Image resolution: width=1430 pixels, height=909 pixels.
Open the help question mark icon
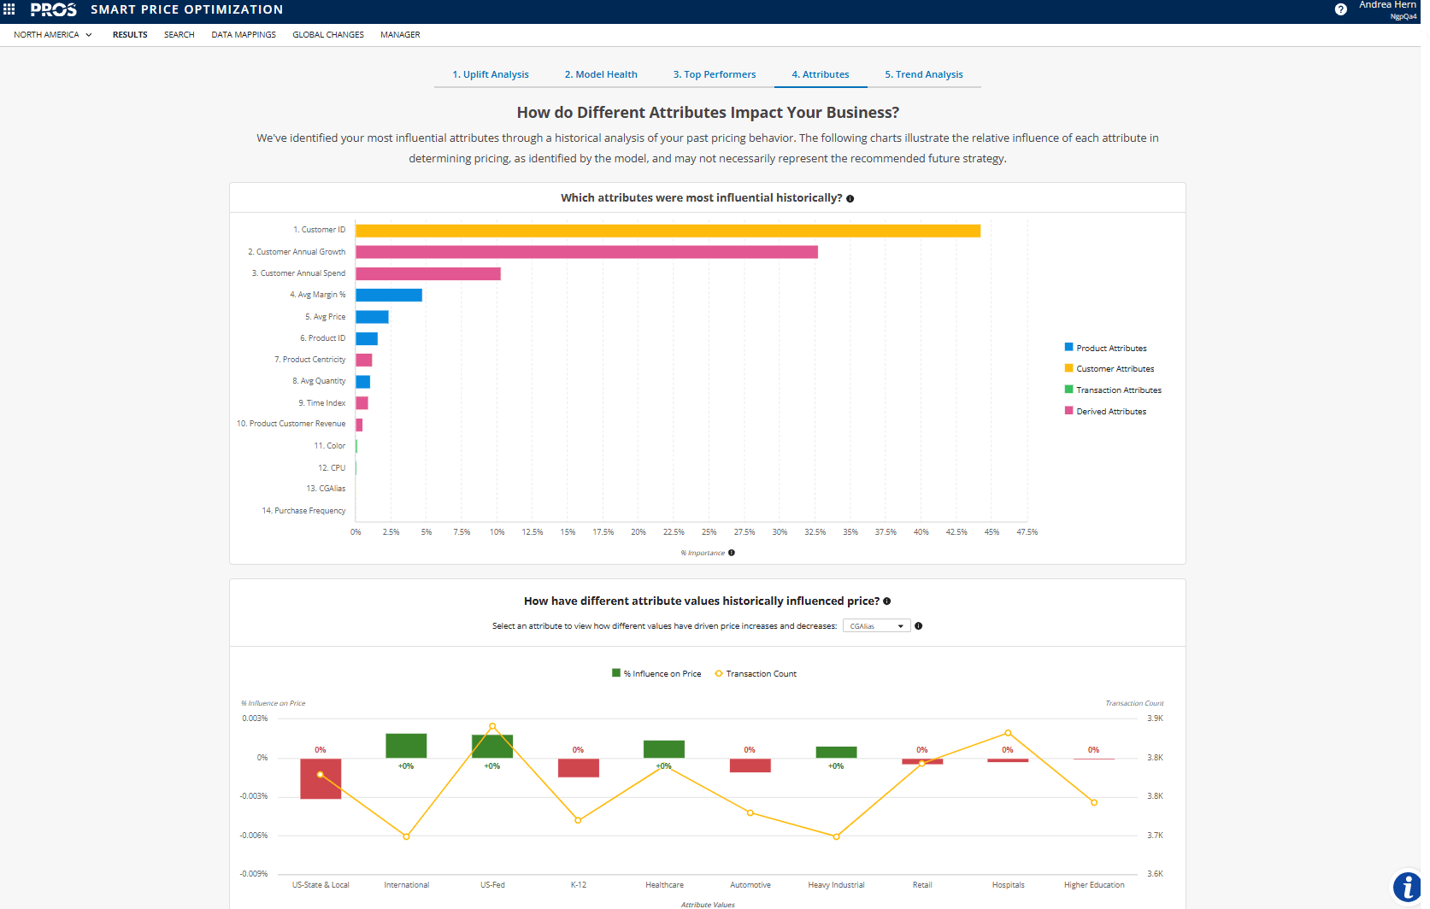[x=1340, y=9]
